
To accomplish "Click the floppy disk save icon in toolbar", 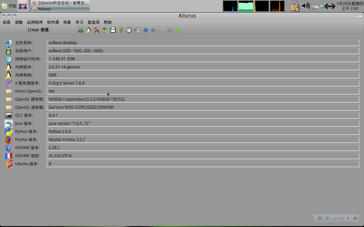I will click(113, 30).
